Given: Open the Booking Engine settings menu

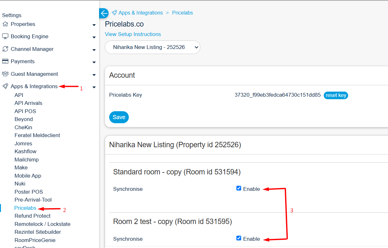Looking at the screenshot, I should 29,36.
